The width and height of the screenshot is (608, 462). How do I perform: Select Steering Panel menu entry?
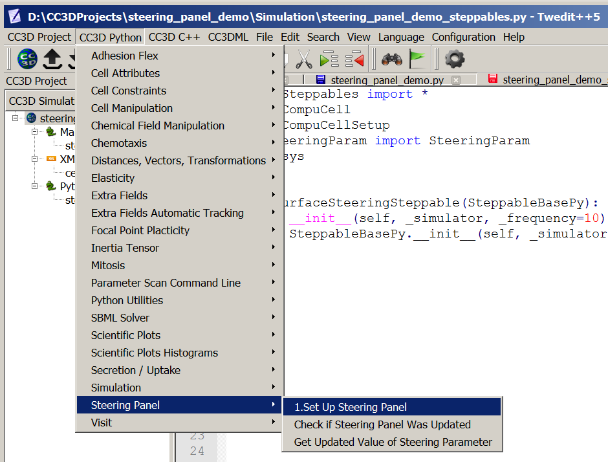pos(180,404)
